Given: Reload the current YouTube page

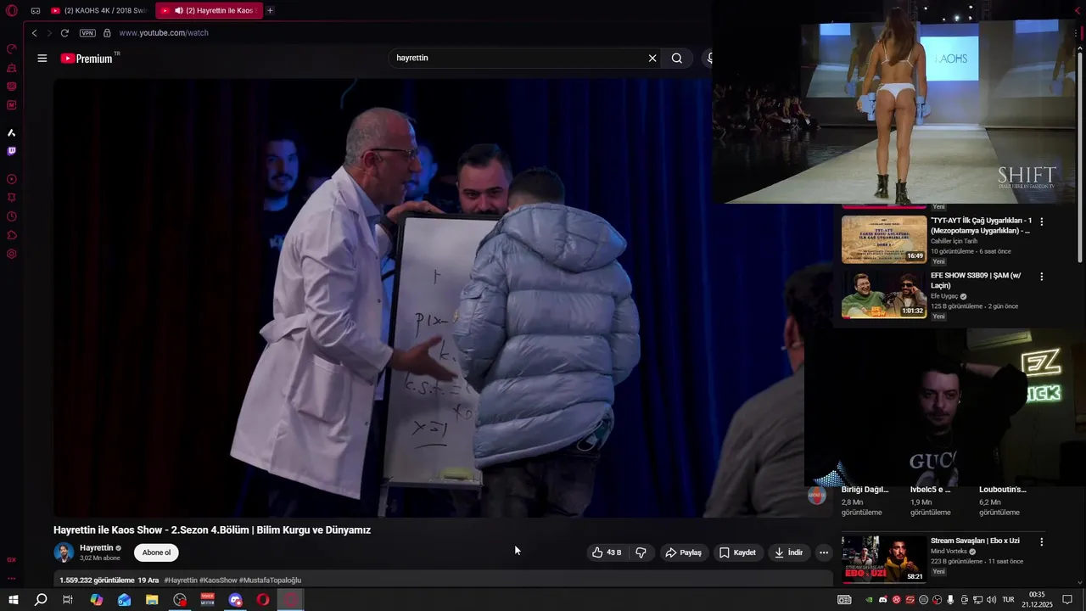Looking at the screenshot, I should 64,33.
